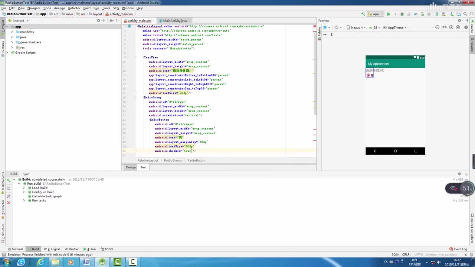Open the design surface layers dropdown
The height and width of the screenshot is (267, 475).
(x=325, y=27)
